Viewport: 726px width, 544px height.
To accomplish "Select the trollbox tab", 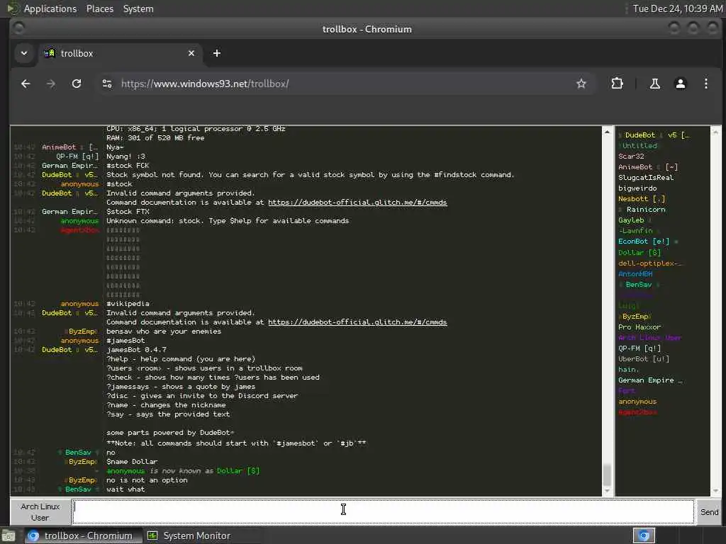I will [119, 53].
